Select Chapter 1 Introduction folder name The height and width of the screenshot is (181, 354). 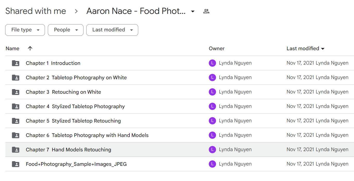pos(53,63)
